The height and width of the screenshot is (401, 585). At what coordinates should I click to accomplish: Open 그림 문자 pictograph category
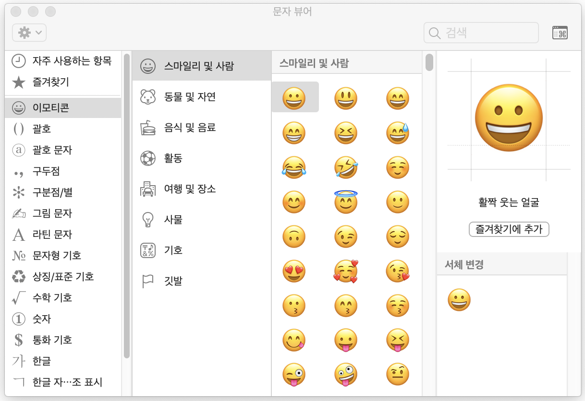(63, 213)
